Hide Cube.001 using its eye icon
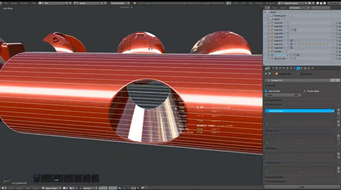341x190 pixels. coord(333,23)
